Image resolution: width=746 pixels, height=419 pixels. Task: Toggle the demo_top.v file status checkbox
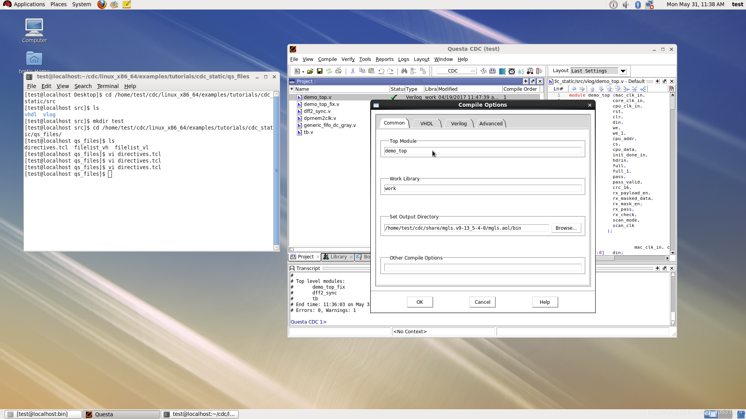tap(394, 97)
